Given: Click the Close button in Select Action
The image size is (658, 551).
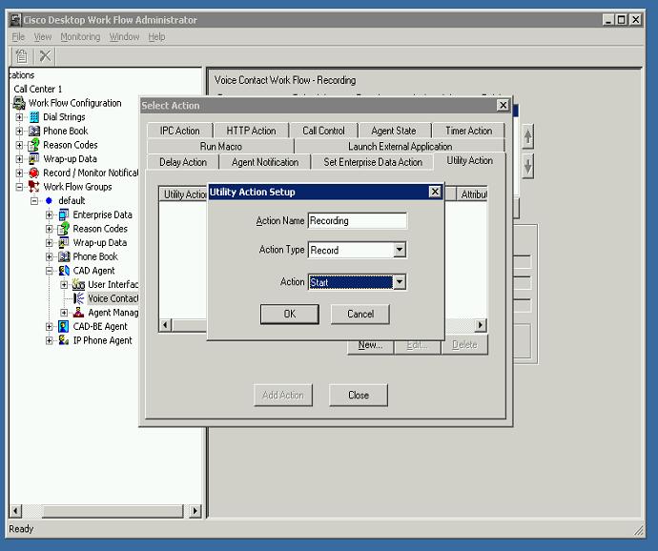Looking at the screenshot, I should click(359, 395).
